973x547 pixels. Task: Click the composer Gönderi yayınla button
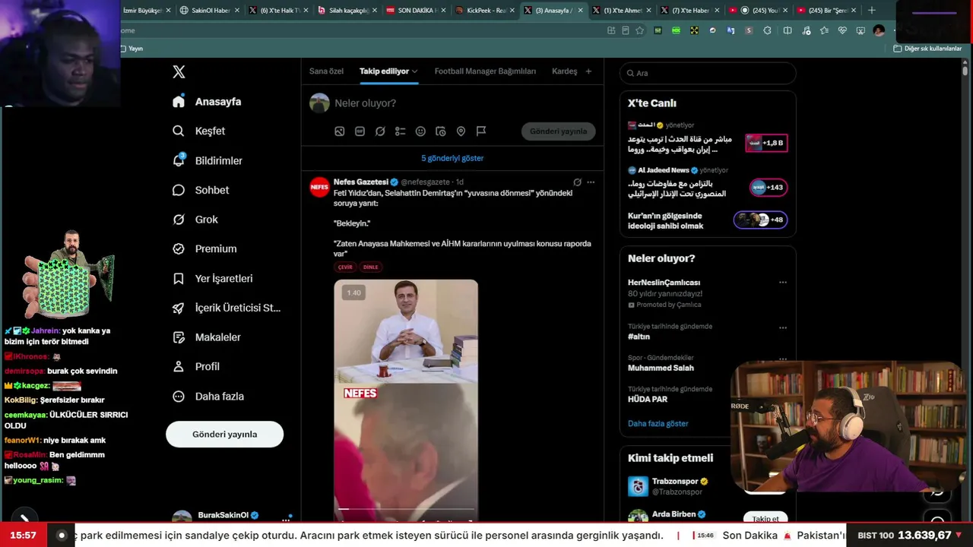tap(558, 131)
